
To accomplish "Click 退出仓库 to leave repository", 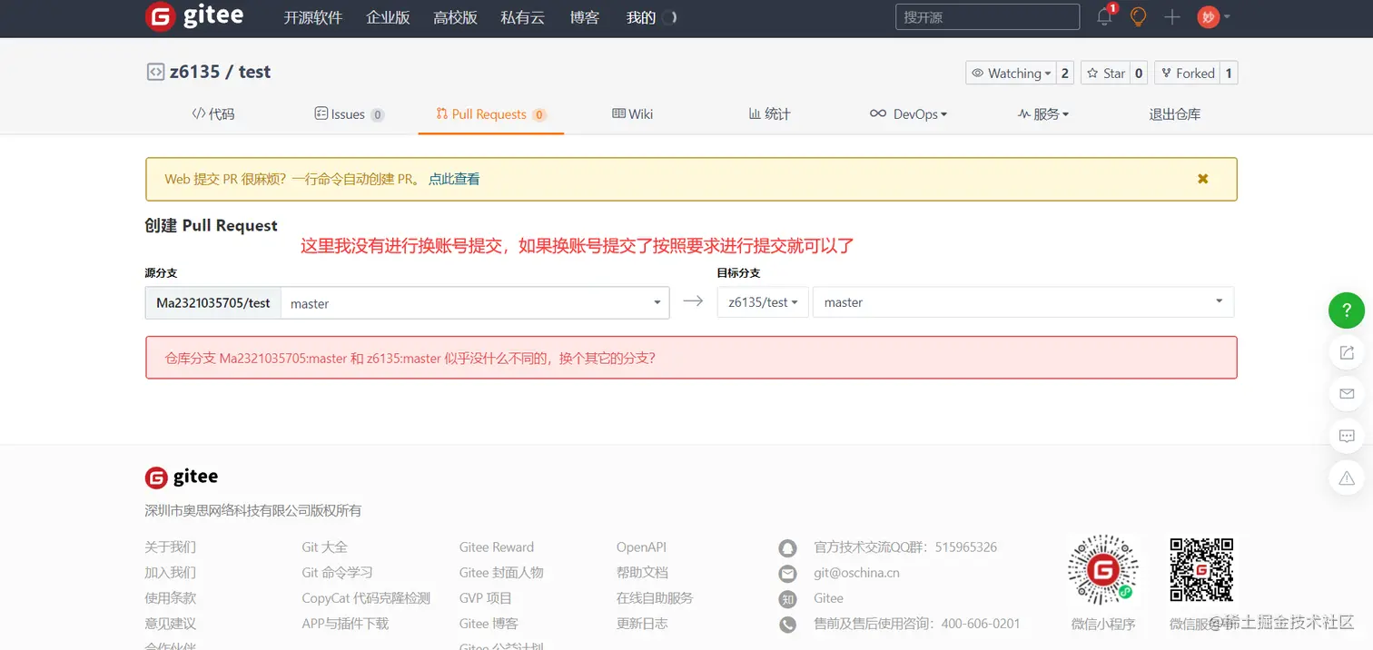I will [1175, 114].
